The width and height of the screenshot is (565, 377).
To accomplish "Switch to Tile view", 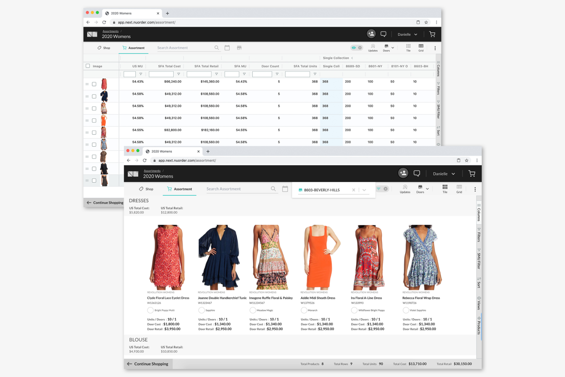I will pyautogui.click(x=445, y=188).
